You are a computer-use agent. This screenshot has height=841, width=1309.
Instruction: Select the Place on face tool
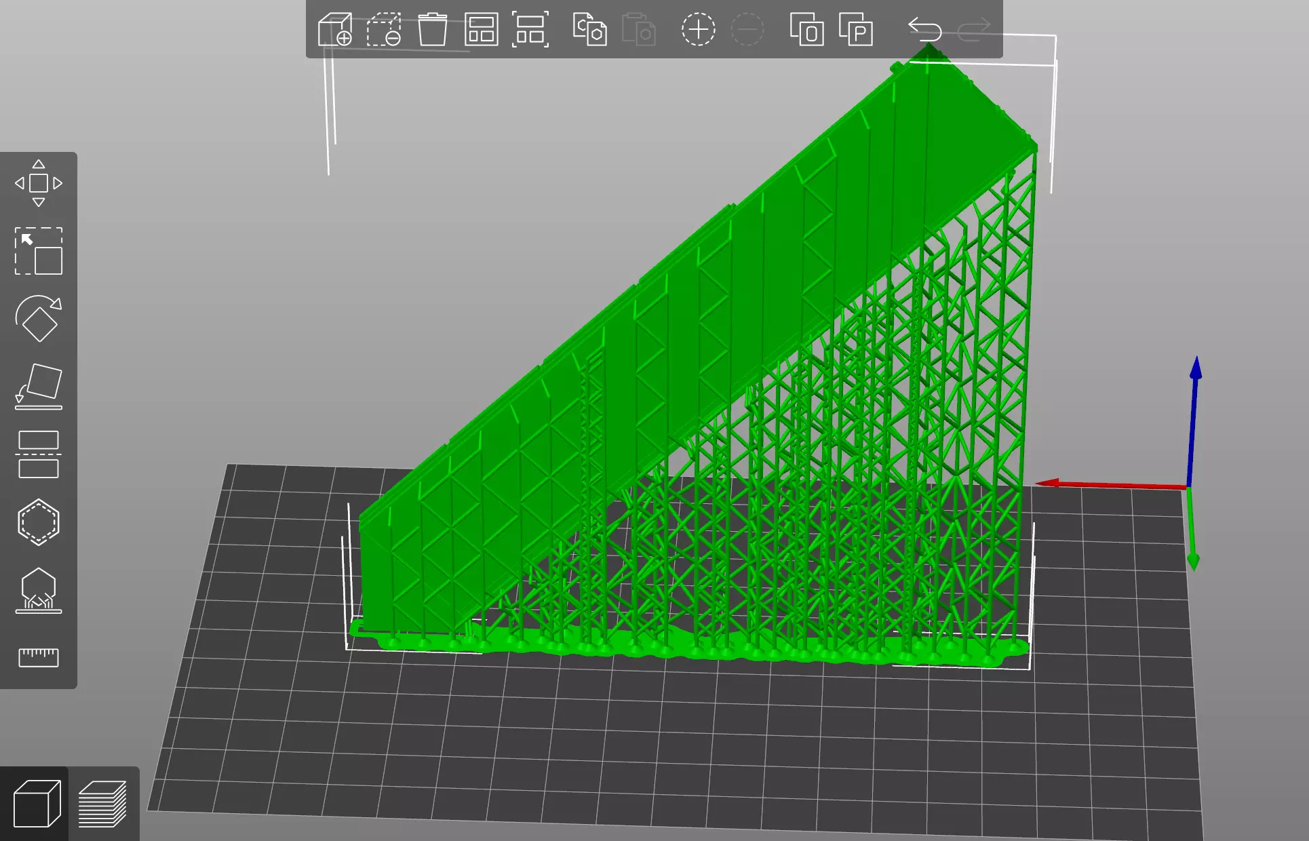coord(39,387)
